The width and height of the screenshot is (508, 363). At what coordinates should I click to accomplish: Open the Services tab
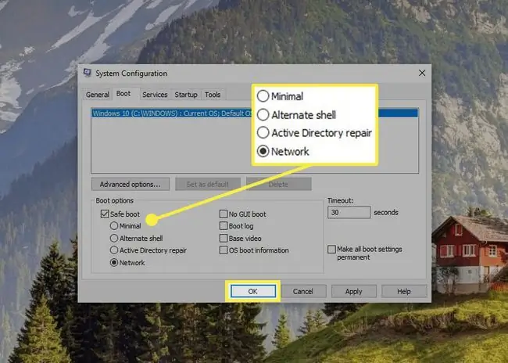(x=155, y=95)
